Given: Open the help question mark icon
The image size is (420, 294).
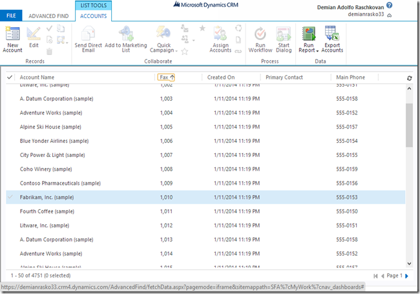Looking at the screenshot, I should [408, 5].
